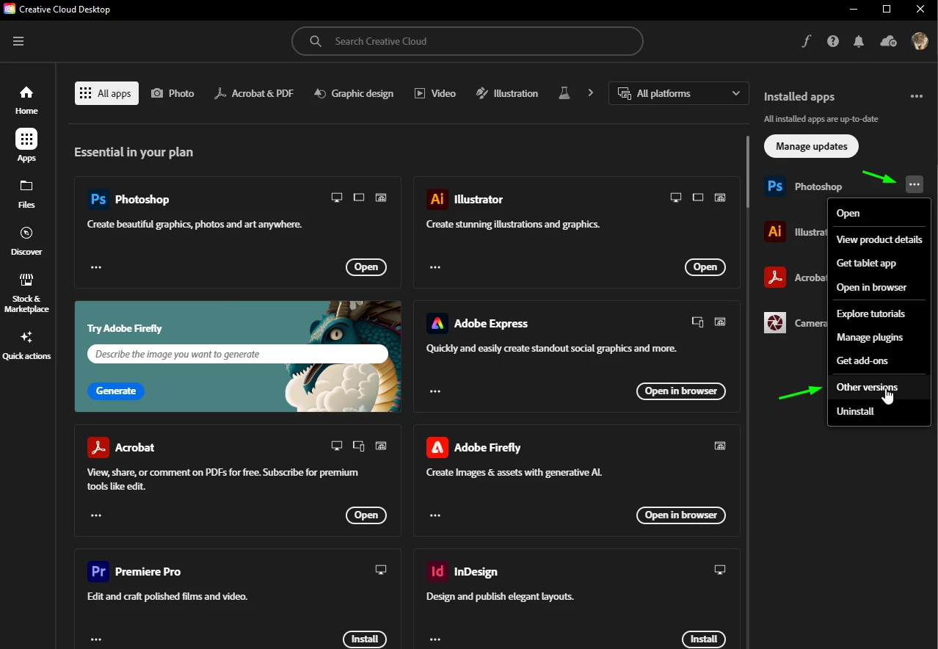Open the Help question mark icon

point(833,41)
